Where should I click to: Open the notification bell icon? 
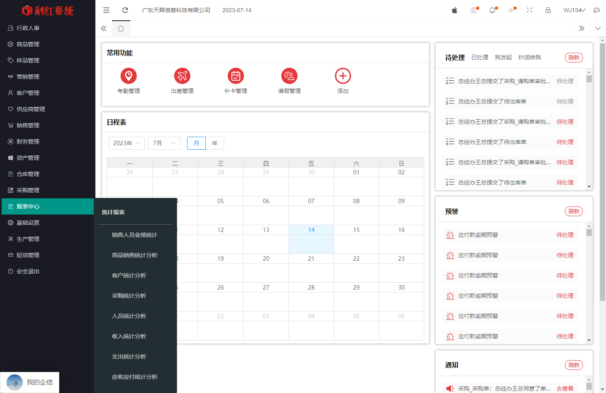[492, 10]
